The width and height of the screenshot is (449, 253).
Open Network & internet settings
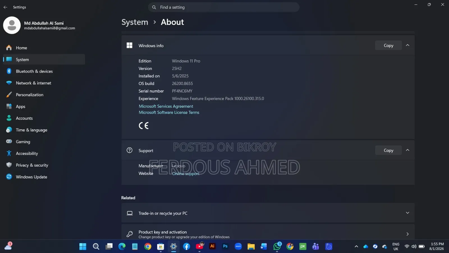44,83
